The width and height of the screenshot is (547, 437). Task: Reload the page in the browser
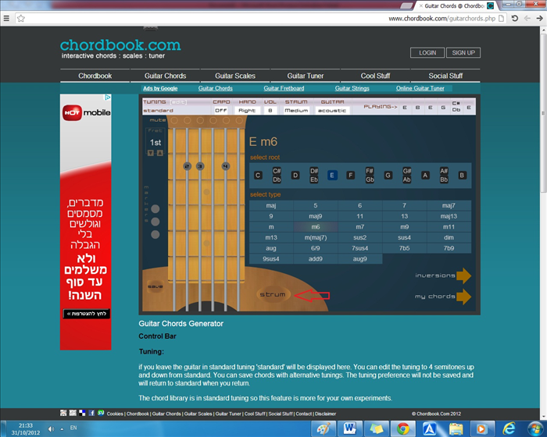click(x=514, y=18)
